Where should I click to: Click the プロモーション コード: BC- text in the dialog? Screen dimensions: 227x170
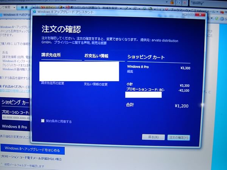(145, 89)
